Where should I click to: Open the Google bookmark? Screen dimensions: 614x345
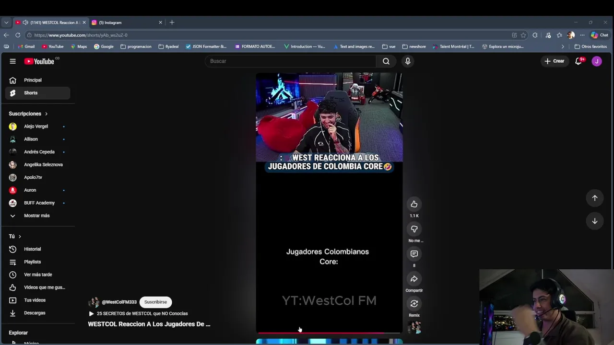click(x=104, y=46)
